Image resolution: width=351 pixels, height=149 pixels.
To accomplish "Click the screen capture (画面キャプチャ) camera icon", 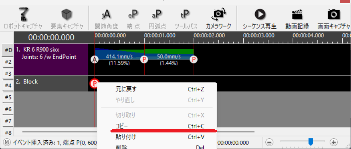I will click(x=334, y=15).
